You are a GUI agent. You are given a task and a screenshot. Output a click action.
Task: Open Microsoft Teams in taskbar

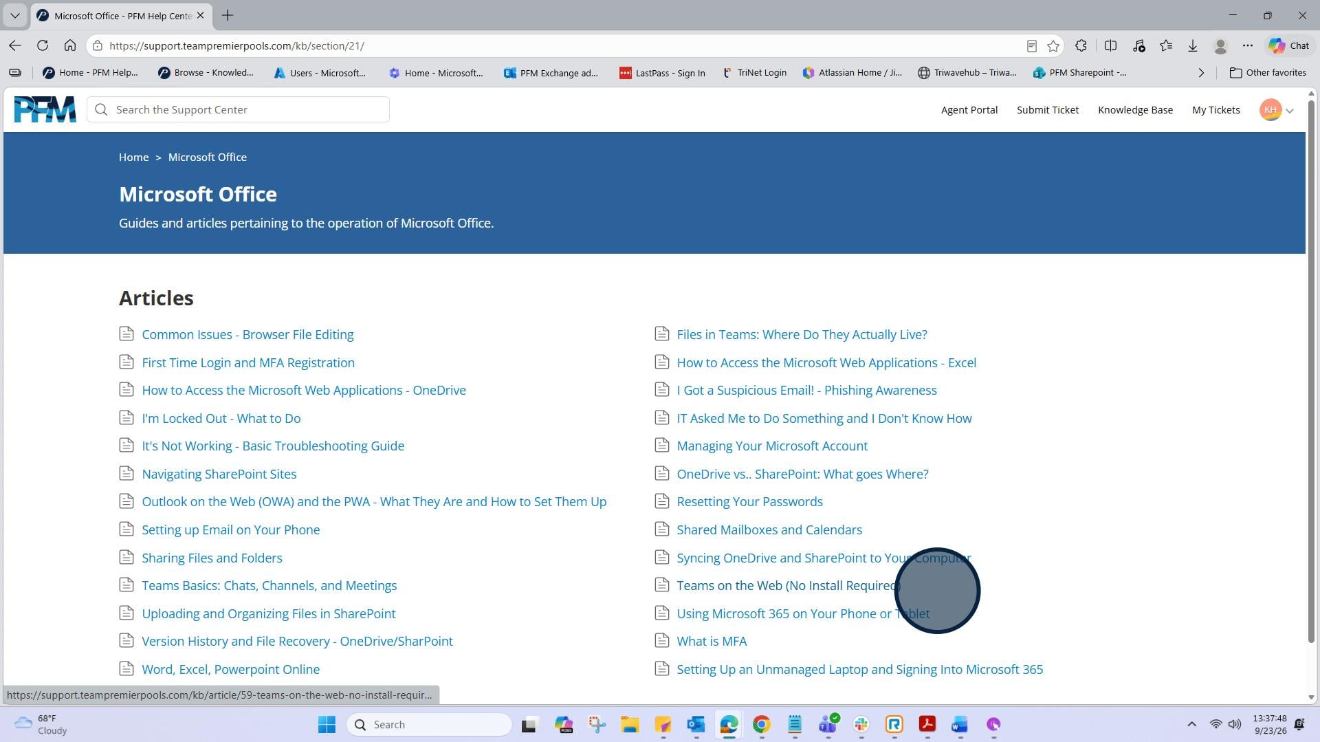(x=828, y=724)
